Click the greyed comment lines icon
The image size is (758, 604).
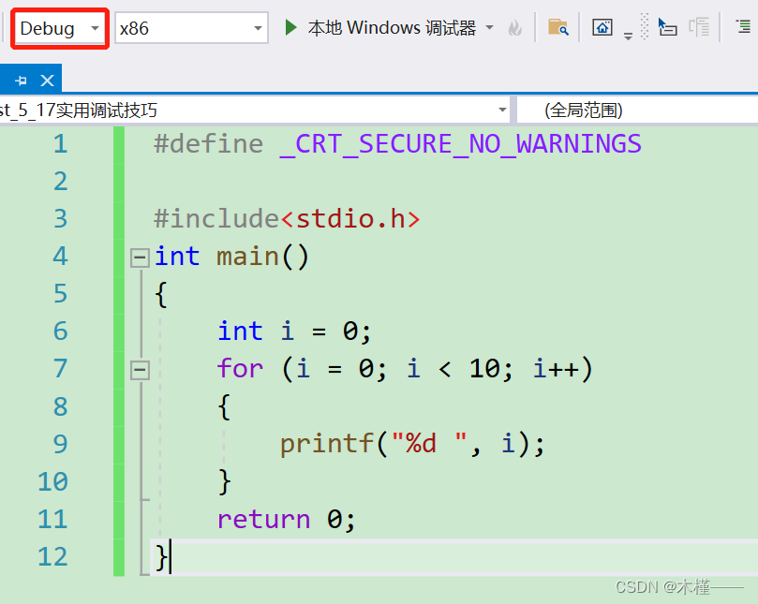699,27
